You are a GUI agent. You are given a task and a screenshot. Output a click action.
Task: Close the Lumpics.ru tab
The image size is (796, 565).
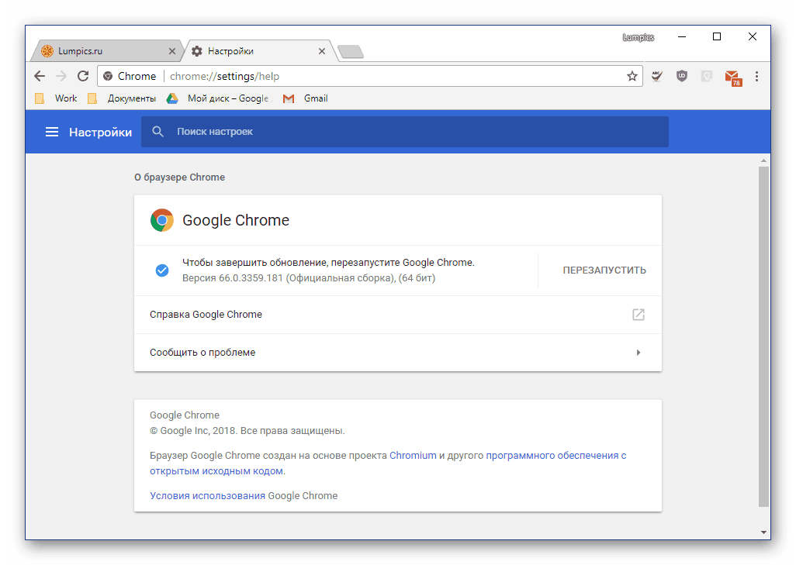(172, 51)
